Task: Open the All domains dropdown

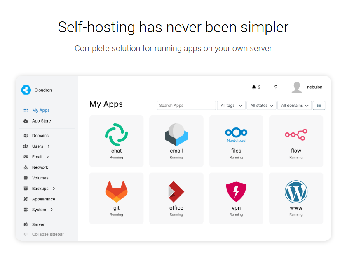Action: (295, 106)
